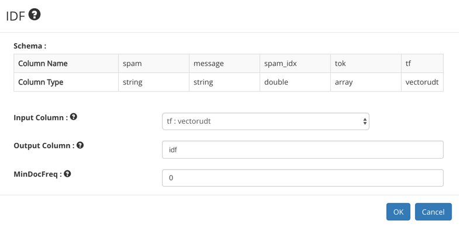Show help for Output Column
Viewport: 459px width, 227px height.
click(x=80, y=145)
